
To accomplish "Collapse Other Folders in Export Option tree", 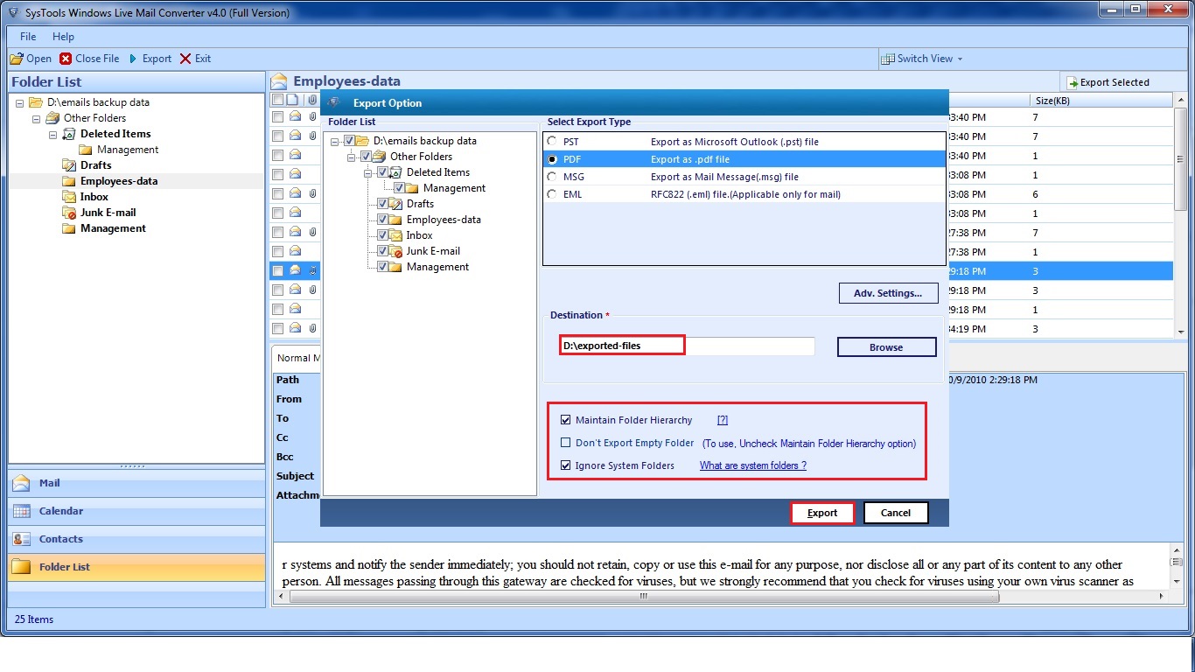I will pyautogui.click(x=353, y=157).
